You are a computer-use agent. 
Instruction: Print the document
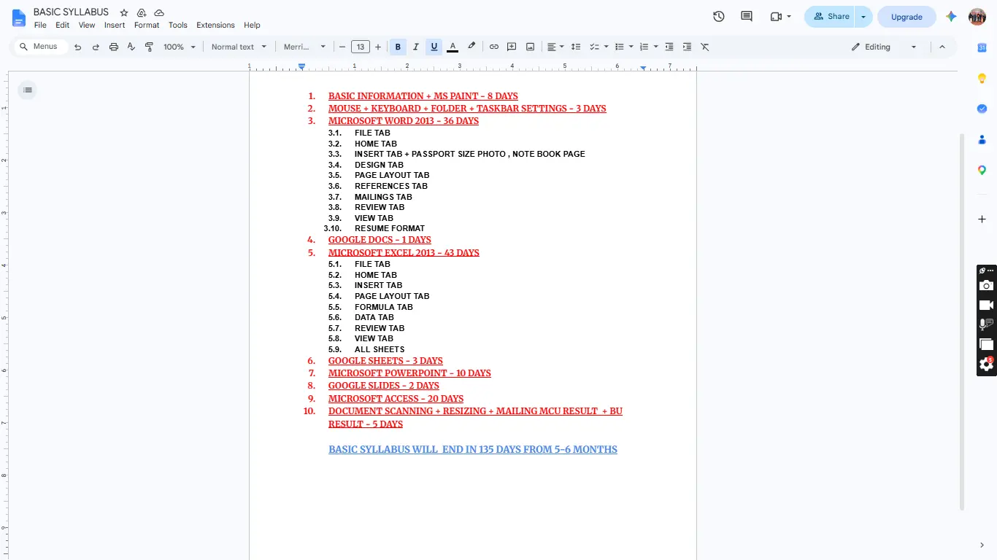pyautogui.click(x=114, y=47)
